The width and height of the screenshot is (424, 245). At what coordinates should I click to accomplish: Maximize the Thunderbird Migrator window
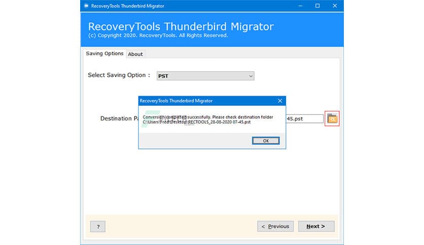(x=317, y=6)
